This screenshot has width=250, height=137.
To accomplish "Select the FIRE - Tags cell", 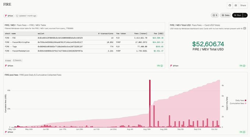I will coord(11,47).
